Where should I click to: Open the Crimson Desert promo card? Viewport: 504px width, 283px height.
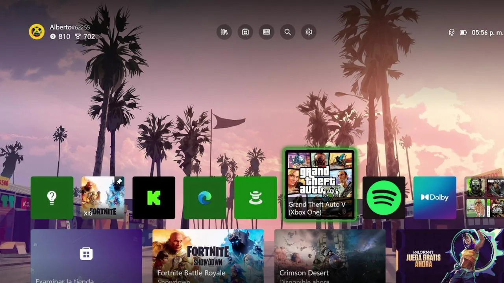coord(330,256)
